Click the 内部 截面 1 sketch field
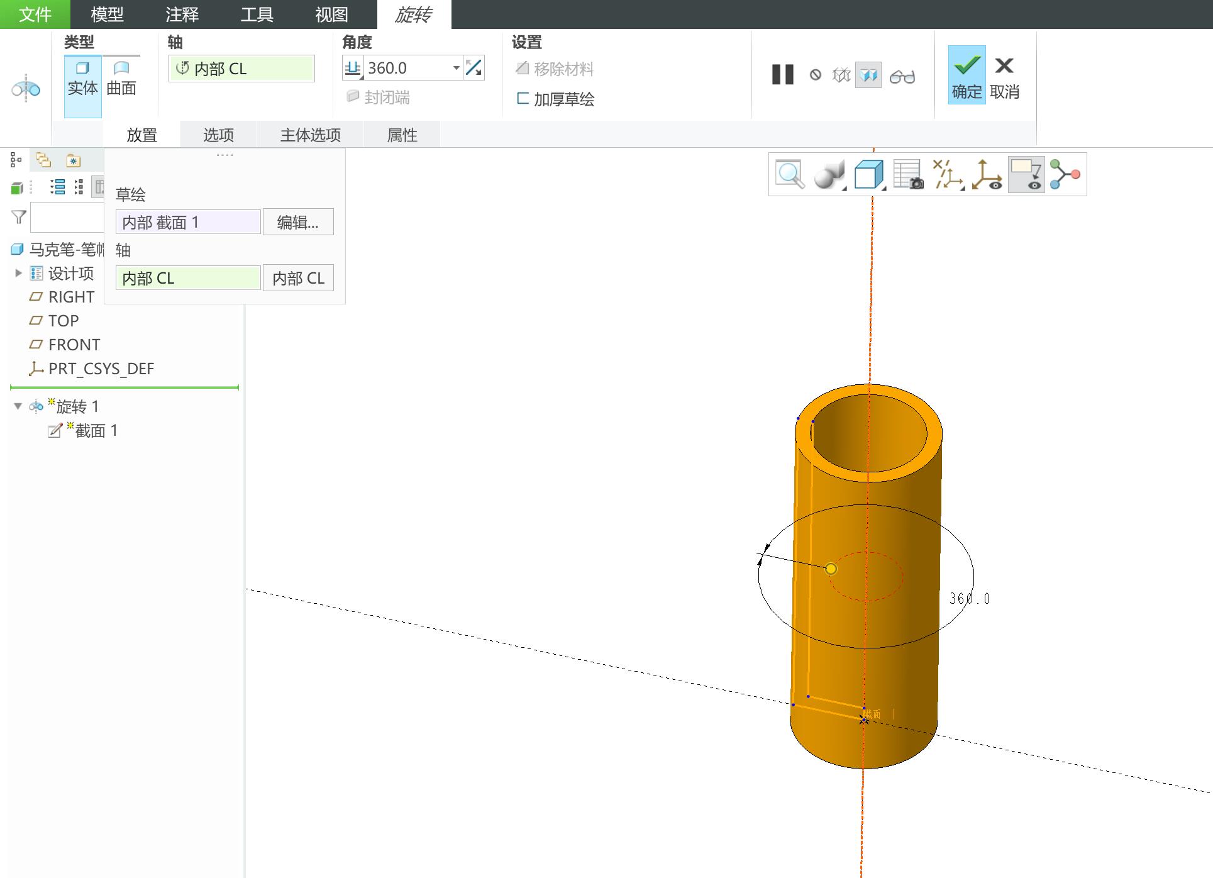Viewport: 1213px width, 878px height. tap(188, 222)
